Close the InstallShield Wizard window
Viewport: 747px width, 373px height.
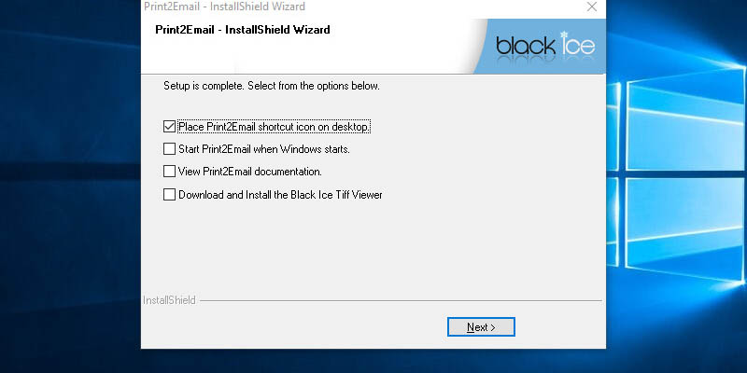pyautogui.click(x=591, y=7)
